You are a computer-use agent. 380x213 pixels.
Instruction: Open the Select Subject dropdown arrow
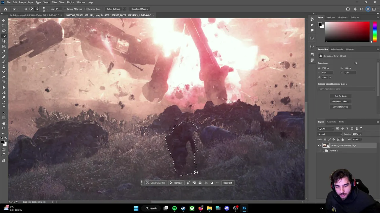[124, 9]
